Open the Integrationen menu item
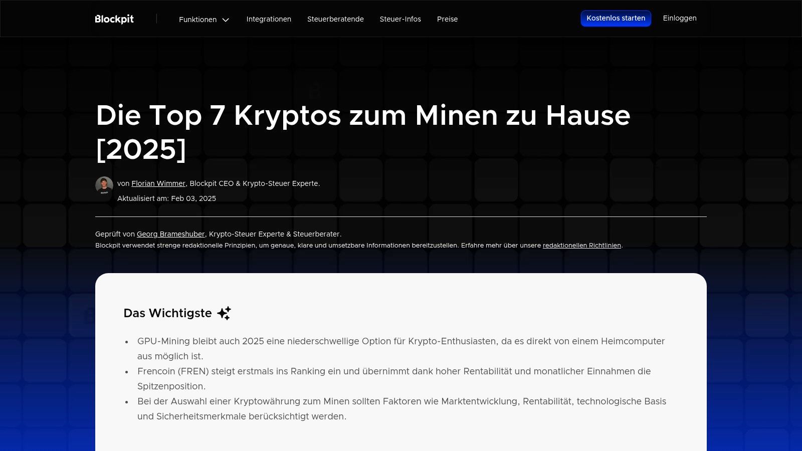802x451 pixels. click(269, 19)
